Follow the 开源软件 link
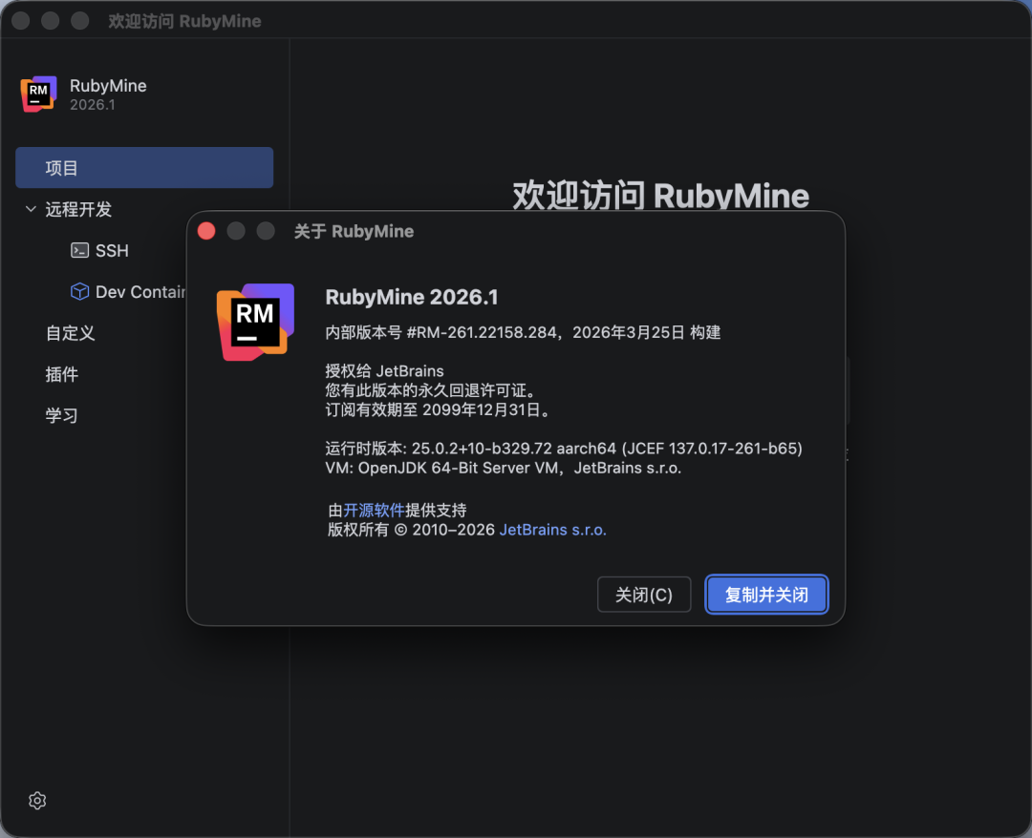Image resolution: width=1032 pixels, height=838 pixels. pos(374,511)
